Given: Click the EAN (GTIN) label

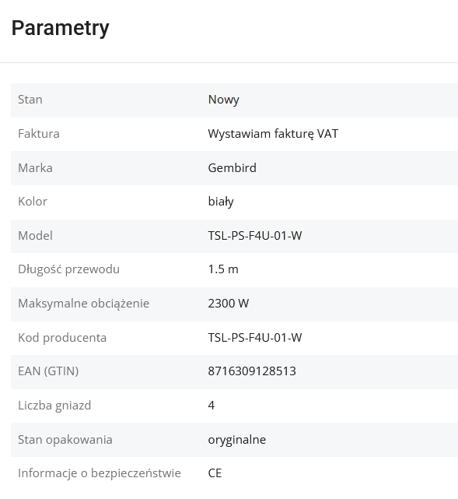Looking at the screenshot, I should coord(48,371).
